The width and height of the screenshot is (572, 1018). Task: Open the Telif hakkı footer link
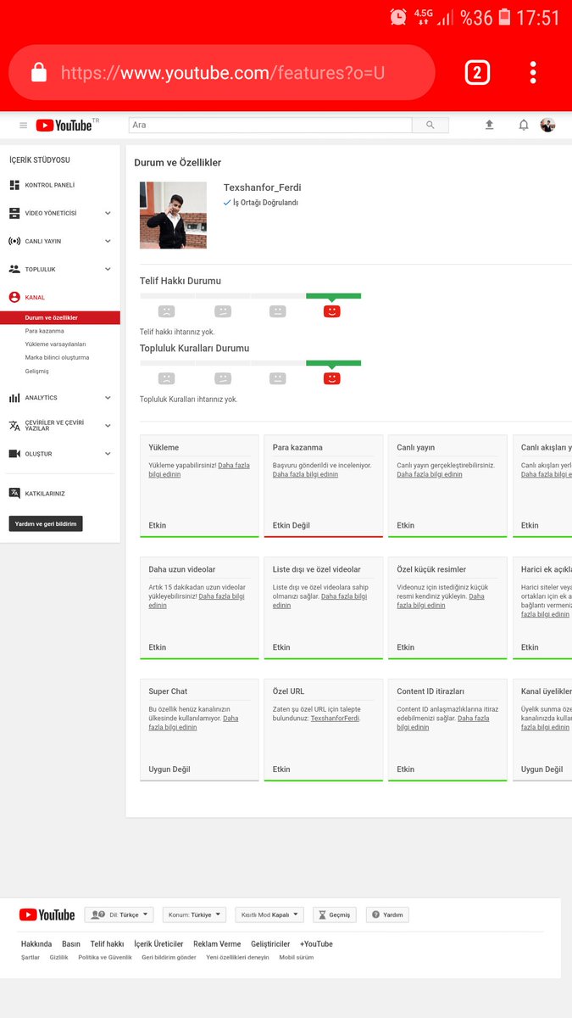point(107,944)
